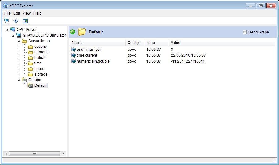Click the enum folder icon
Viewport: 279px width, 165px height.
pyautogui.click(x=30, y=69)
